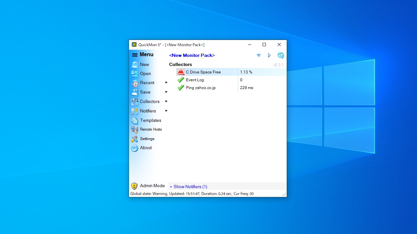Image resolution: width=417 pixels, height=234 pixels.
Task: Select the Event Log collector row
Action: click(231, 80)
